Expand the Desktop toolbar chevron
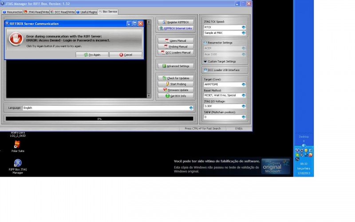355x222 pixels. pyautogui.click(x=304, y=141)
